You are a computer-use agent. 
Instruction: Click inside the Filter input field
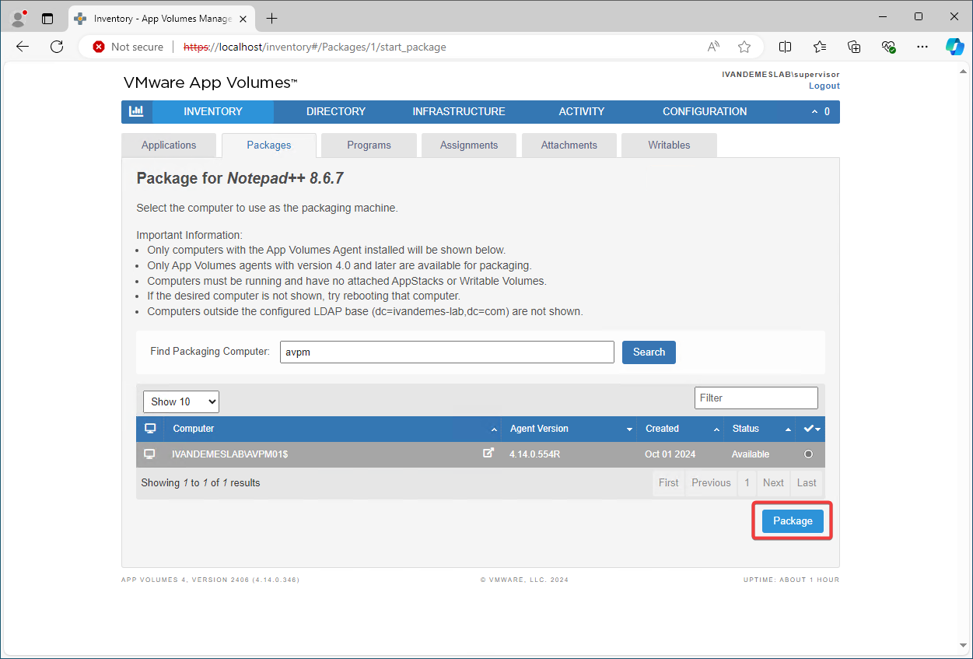click(755, 398)
